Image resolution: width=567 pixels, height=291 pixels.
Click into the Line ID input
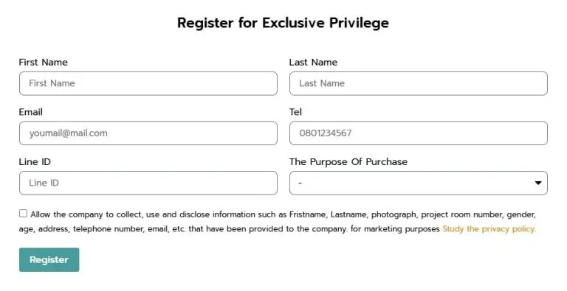(x=148, y=183)
